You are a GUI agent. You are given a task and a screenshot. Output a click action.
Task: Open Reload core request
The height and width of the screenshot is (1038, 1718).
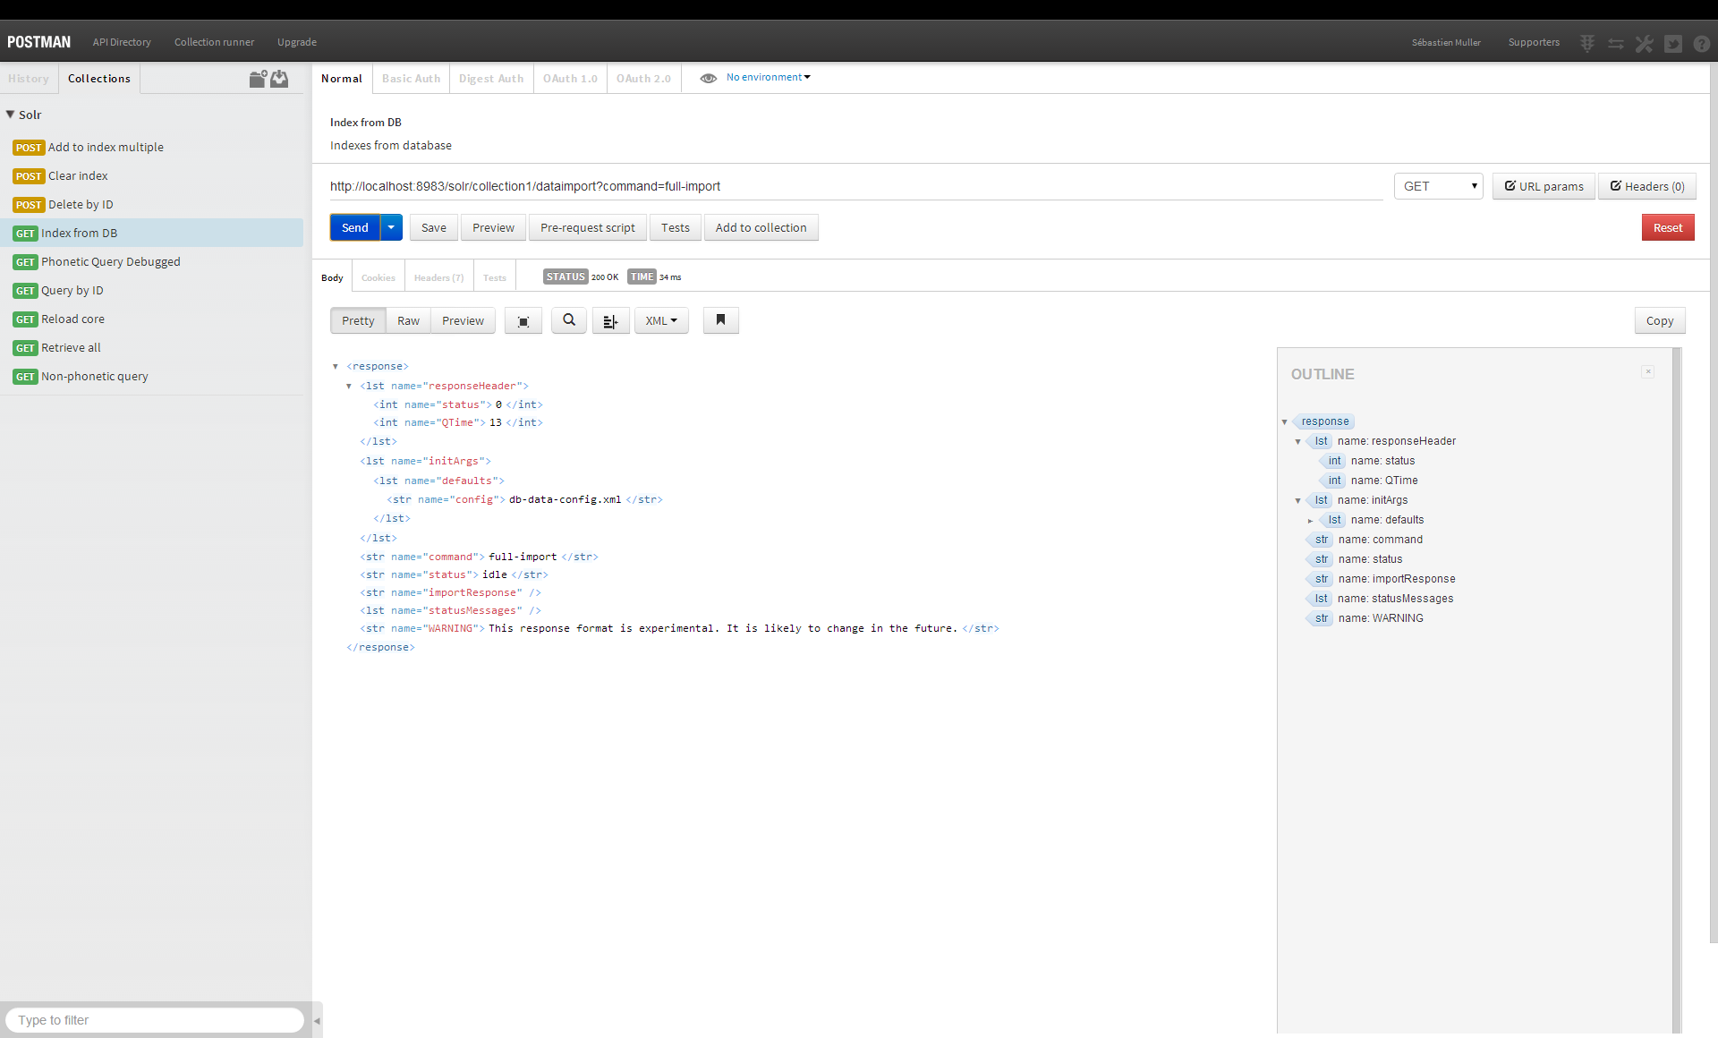click(x=152, y=319)
